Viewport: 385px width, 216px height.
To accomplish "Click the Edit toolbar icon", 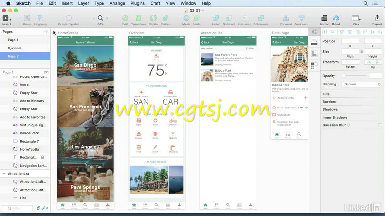I will coord(125,18).
